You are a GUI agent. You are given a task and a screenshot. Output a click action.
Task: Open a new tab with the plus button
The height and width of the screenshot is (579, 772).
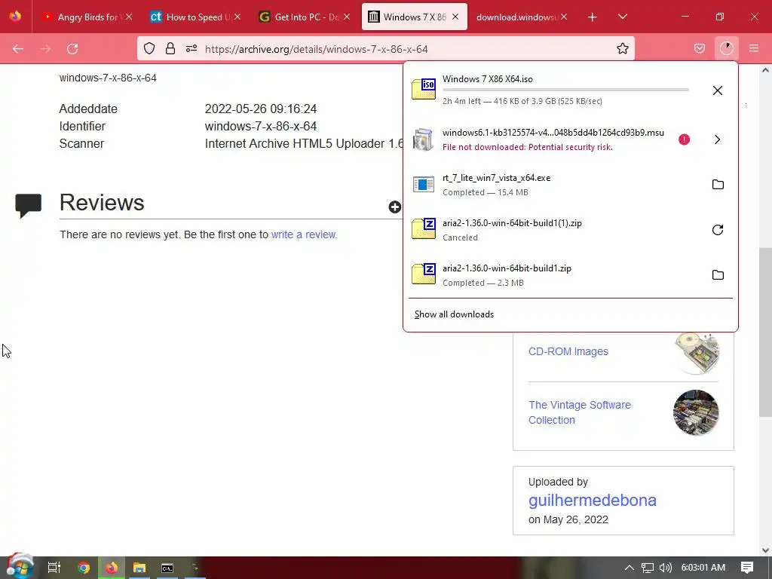click(593, 17)
